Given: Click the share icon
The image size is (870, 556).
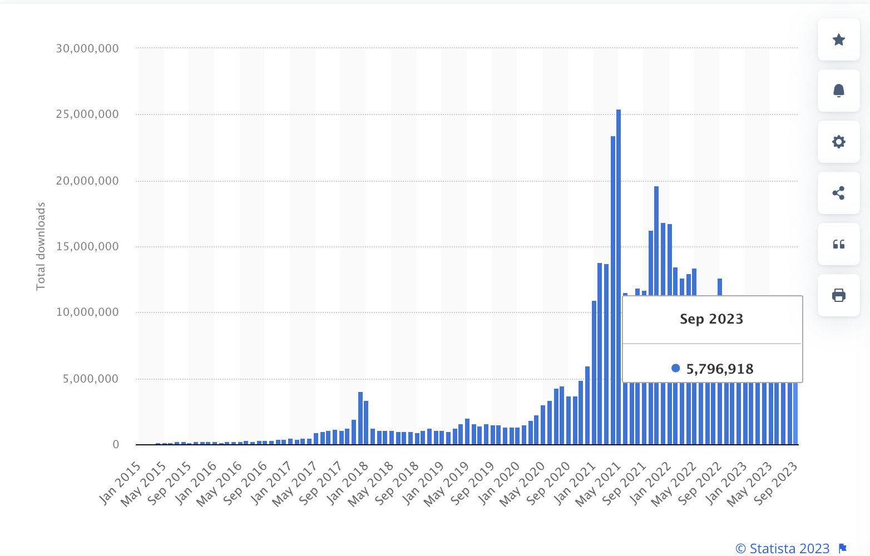Looking at the screenshot, I should (x=838, y=193).
